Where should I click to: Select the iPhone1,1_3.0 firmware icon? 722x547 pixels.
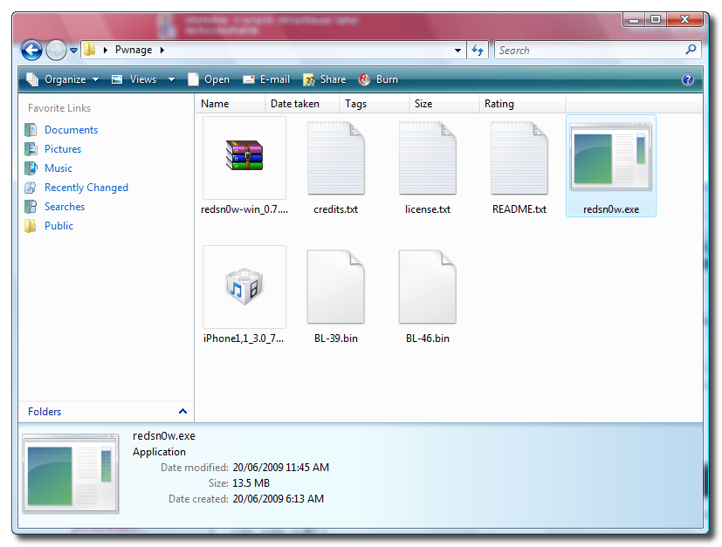tap(244, 287)
